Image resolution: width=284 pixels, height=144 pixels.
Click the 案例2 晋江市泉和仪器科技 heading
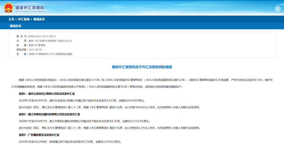click(x=49, y=114)
